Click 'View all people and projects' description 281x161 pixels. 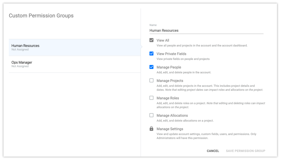[202, 46]
